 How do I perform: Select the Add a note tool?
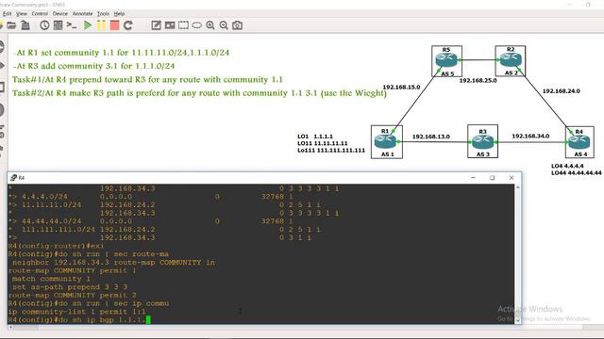pyautogui.click(x=156, y=25)
